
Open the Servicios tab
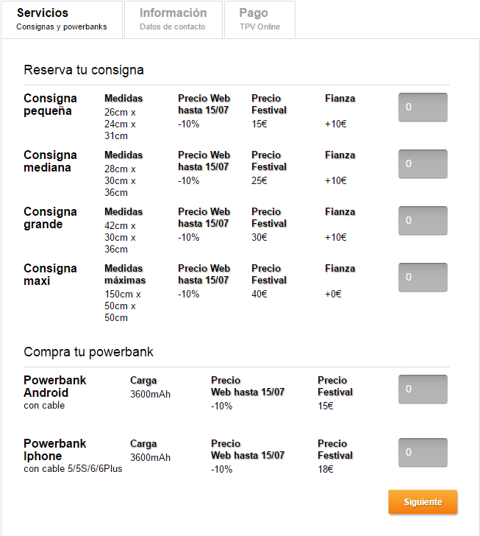tap(62, 19)
